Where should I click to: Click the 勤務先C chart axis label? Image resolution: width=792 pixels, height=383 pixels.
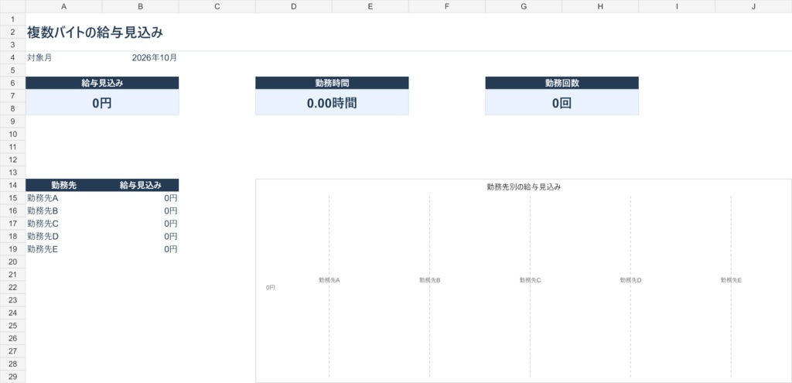tap(531, 280)
